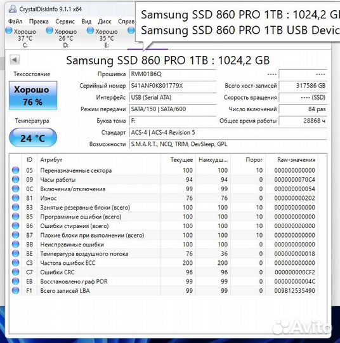Open the Диск menu
The image size is (340, 343).
[x=105, y=22]
